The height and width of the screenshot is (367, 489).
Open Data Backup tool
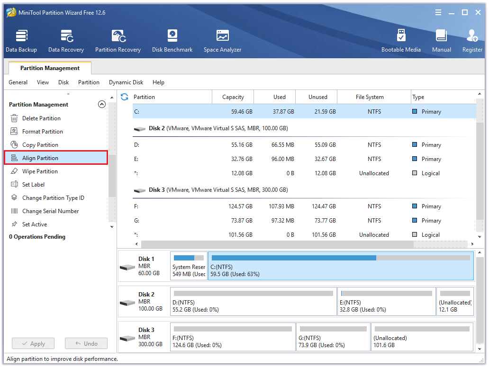click(21, 41)
